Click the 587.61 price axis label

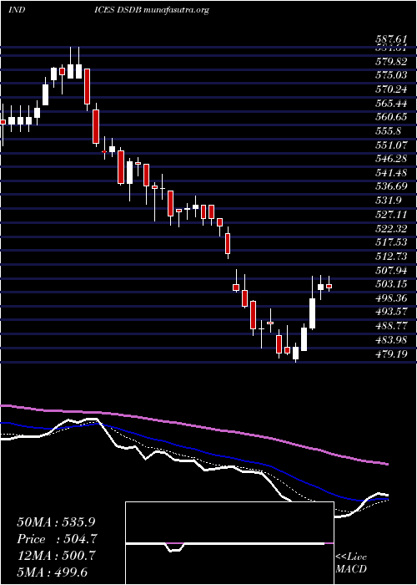391,39
